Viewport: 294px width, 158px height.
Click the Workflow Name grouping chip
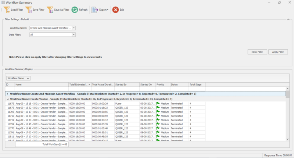point(18,78)
